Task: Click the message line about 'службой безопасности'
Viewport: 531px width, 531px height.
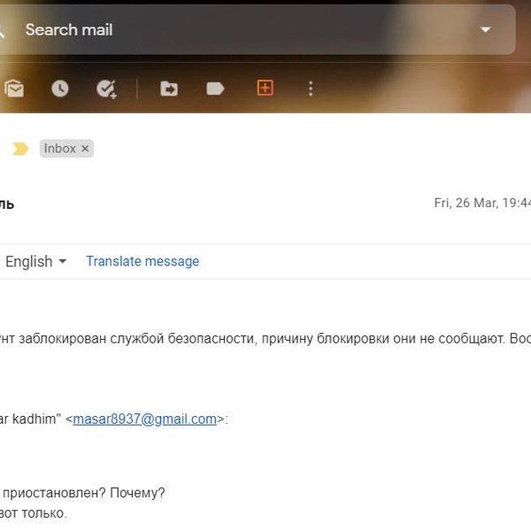Action: (x=265, y=339)
